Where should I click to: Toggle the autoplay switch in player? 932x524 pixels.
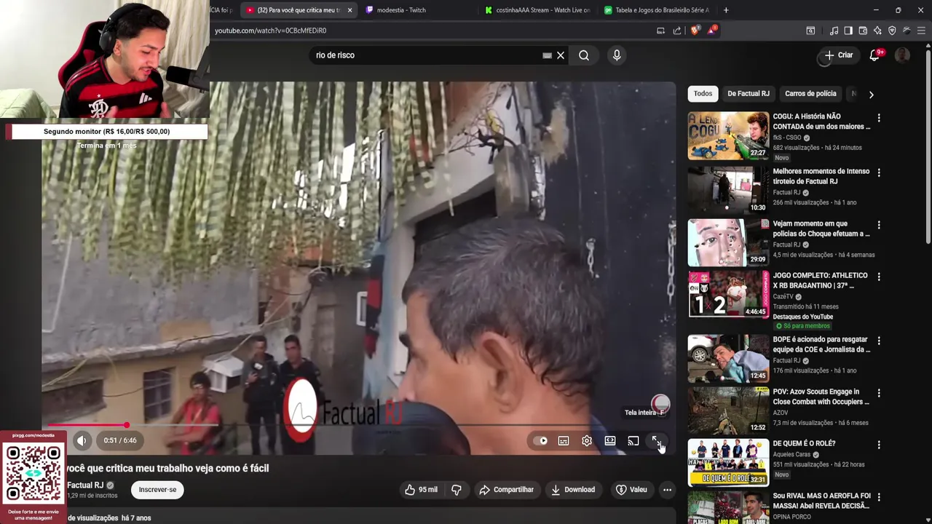[540, 441]
